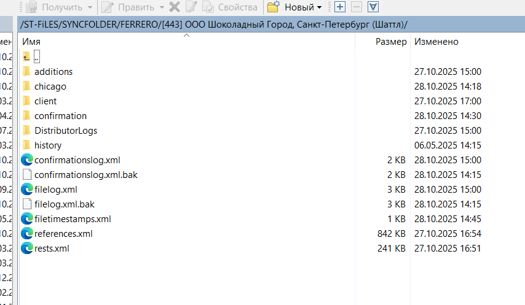Click the references.xml Edge file icon

(x=27, y=234)
